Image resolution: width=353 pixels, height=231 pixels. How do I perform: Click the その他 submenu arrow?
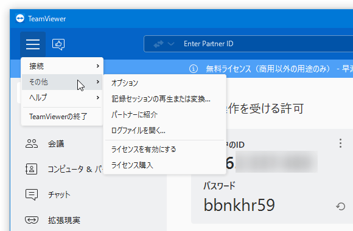point(98,81)
